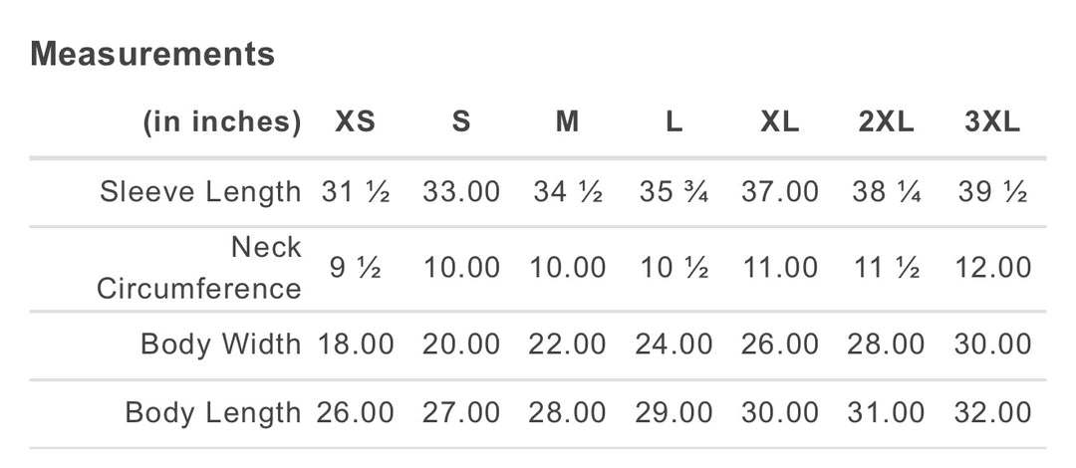Click the 38 ¼ sleeve length for 2XL

pos(887,191)
